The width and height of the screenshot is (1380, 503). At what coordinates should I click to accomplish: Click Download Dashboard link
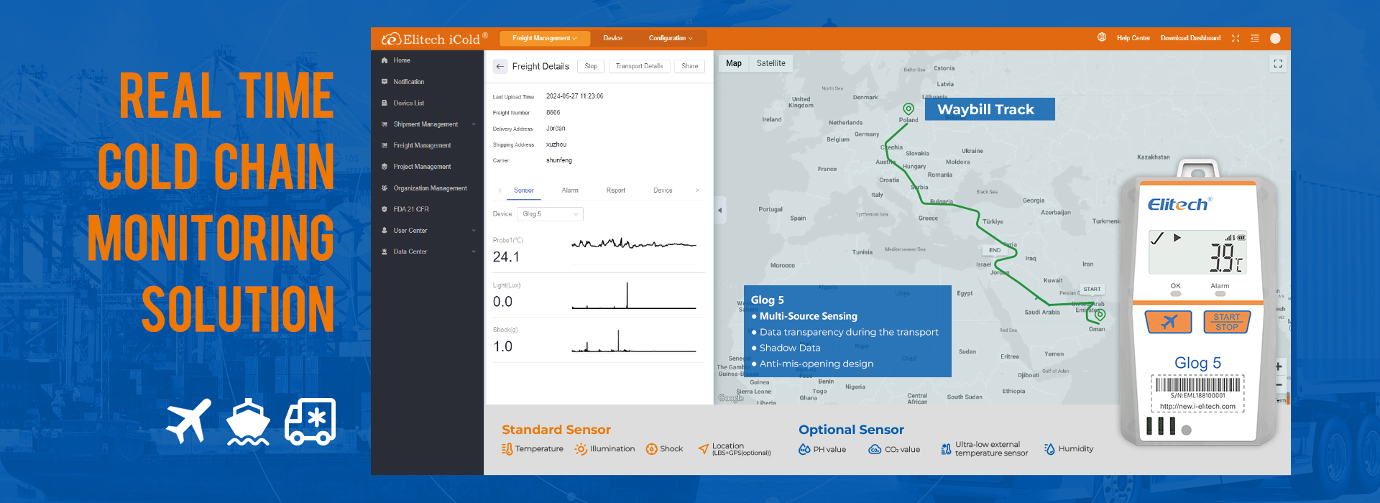1190,38
